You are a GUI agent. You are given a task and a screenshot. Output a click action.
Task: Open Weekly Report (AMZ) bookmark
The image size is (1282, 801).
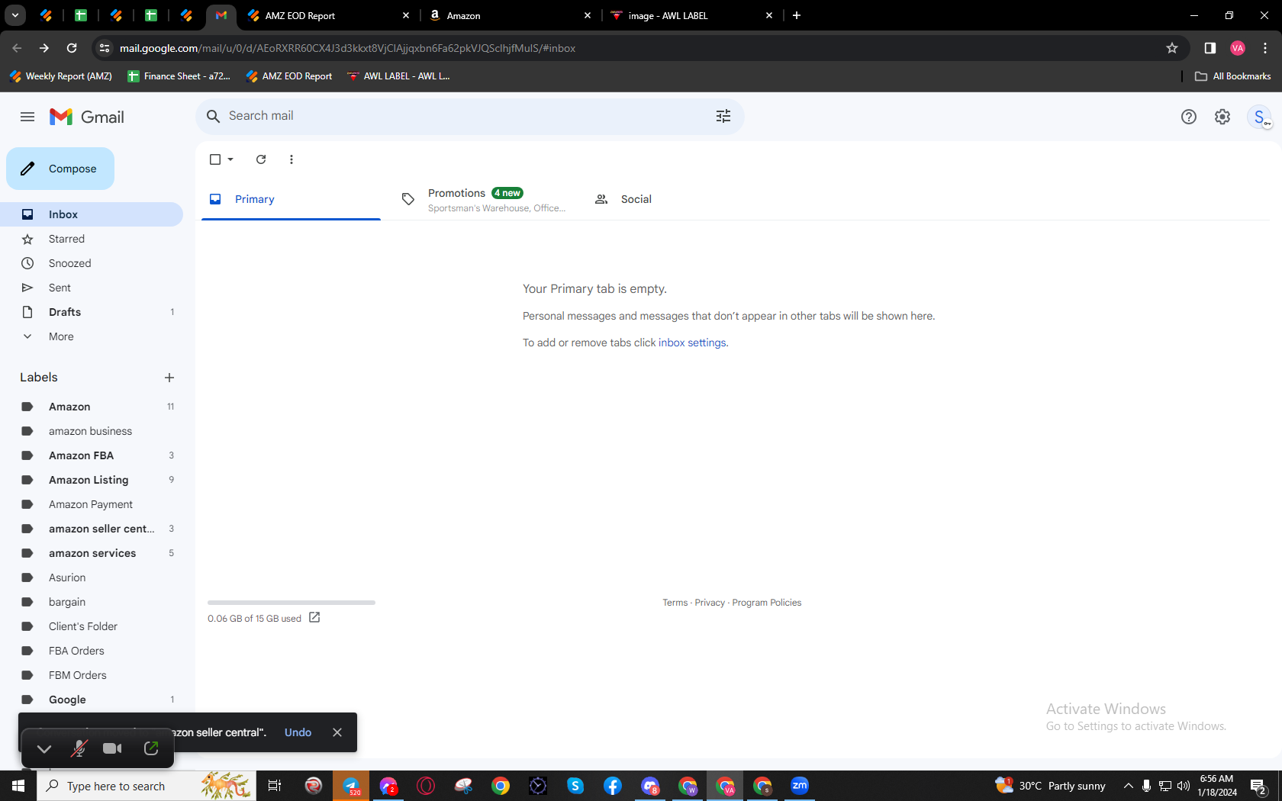(61, 76)
